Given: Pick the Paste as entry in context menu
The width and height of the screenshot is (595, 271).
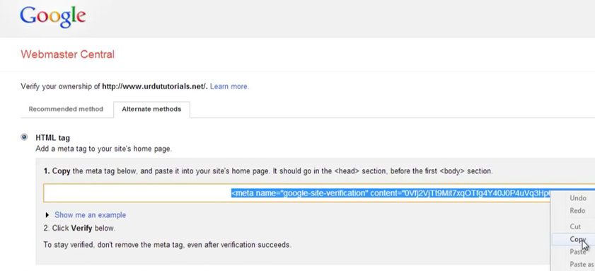Looking at the screenshot, I should [582, 264].
